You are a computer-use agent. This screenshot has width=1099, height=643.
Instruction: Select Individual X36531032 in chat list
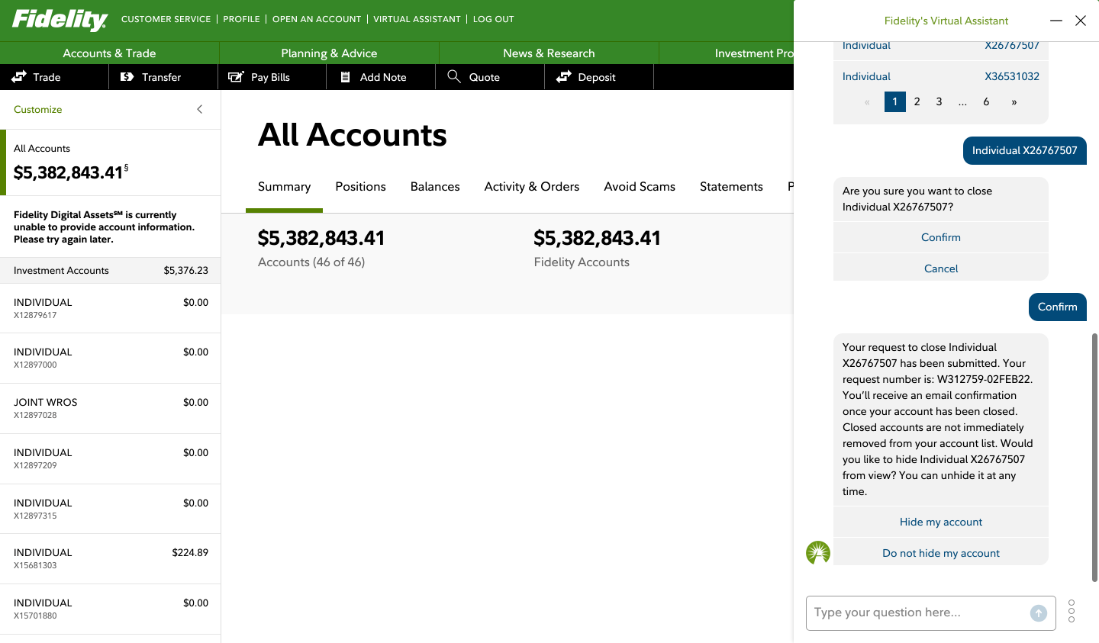941,76
